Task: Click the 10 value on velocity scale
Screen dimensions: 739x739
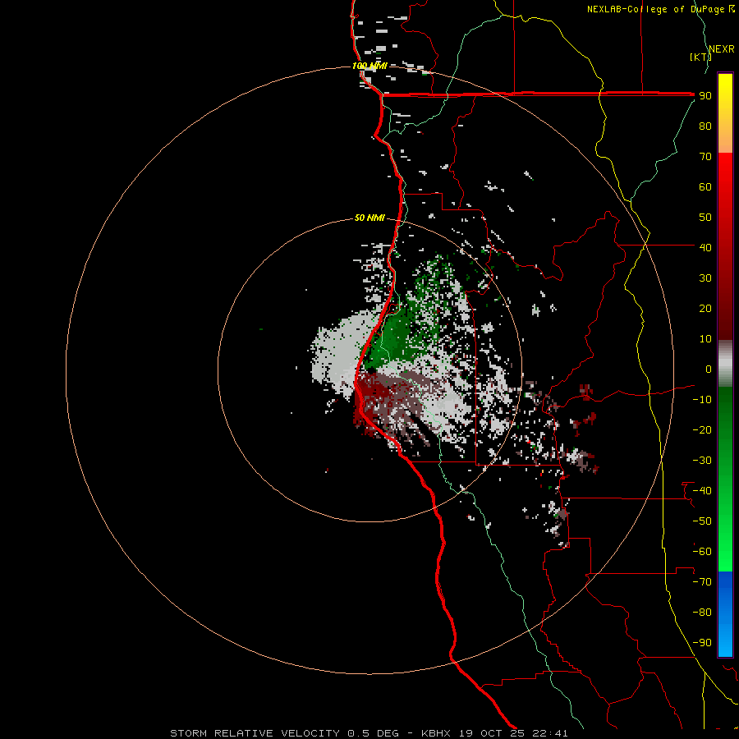Action: click(705, 339)
